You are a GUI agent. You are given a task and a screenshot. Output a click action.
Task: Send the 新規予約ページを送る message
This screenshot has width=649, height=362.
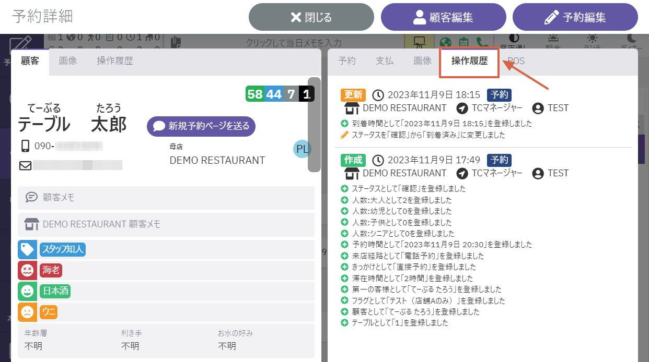(201, 126)
